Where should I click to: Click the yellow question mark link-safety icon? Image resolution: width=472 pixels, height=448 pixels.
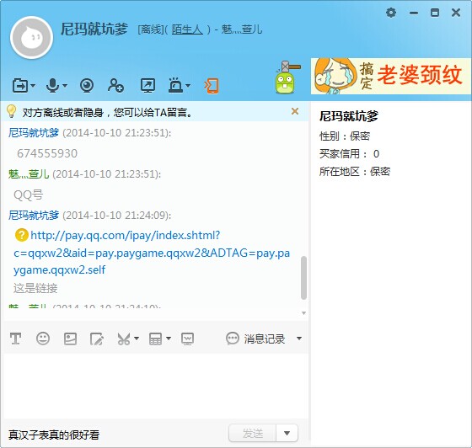coord(21,235)
